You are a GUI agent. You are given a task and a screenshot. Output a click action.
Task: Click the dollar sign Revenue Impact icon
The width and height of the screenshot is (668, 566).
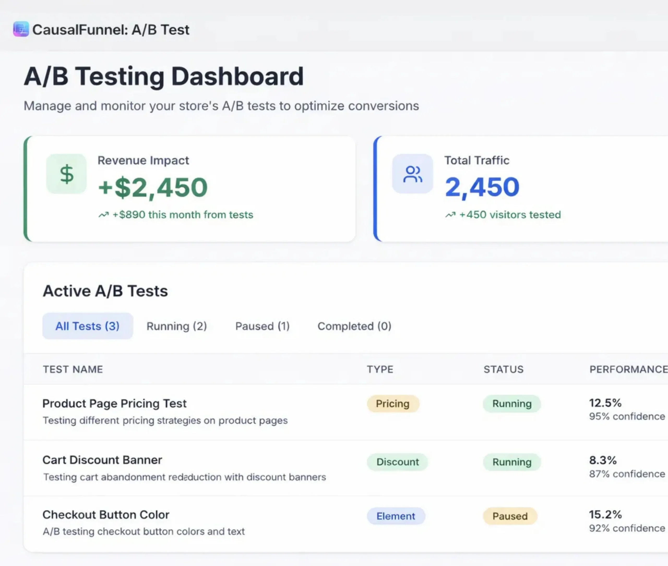pos(67,174)
